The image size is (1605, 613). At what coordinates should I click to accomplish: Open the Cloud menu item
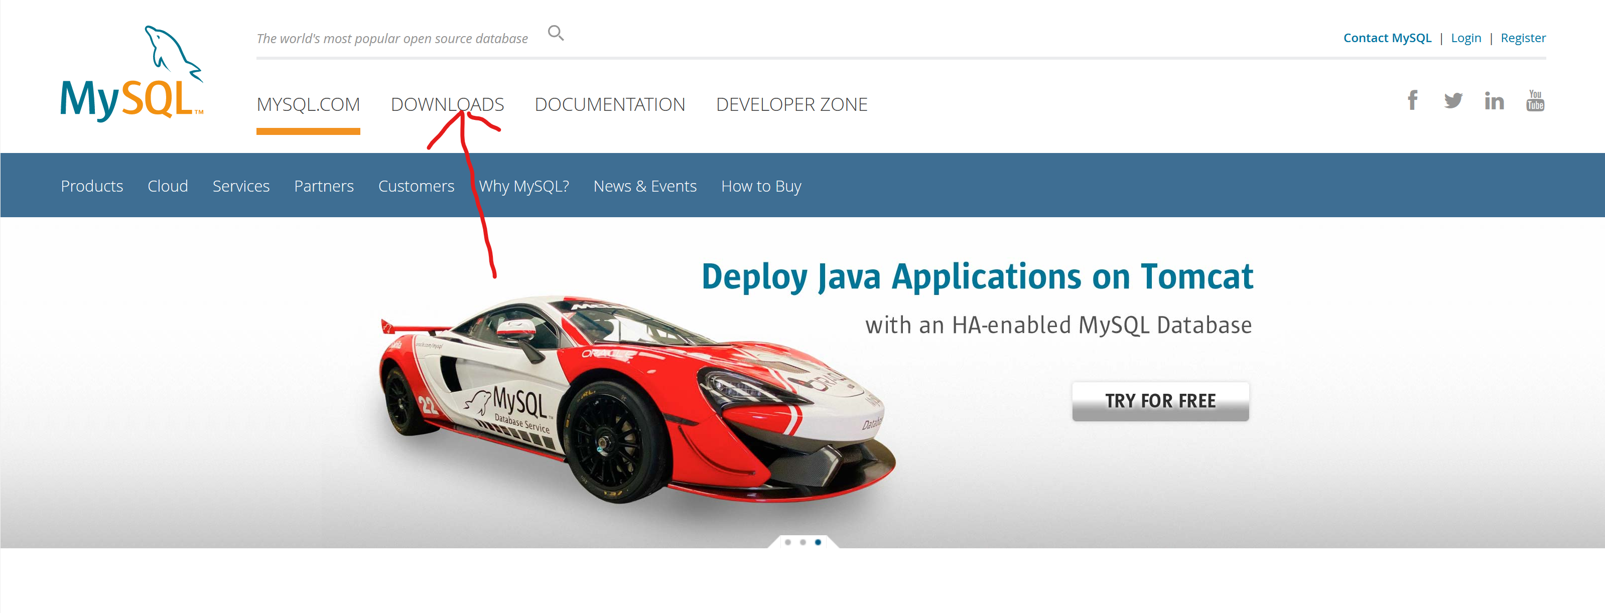tap(168, 186)
